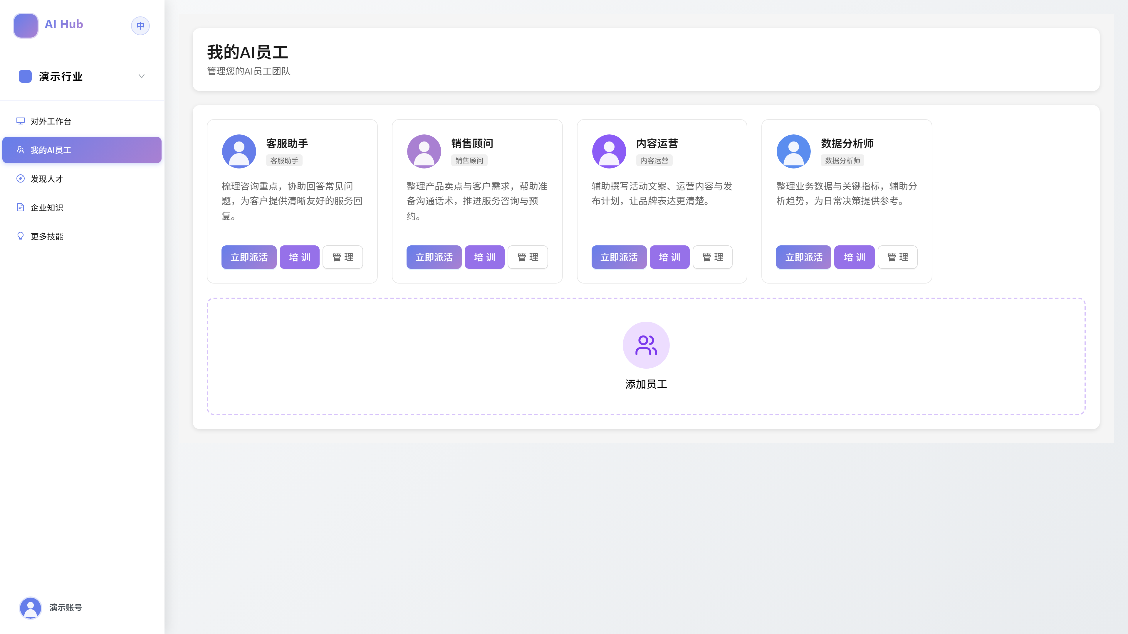1128x634 pixels.
Task: Open 更多技能 in the sidebar
Action: click(82, 236)
